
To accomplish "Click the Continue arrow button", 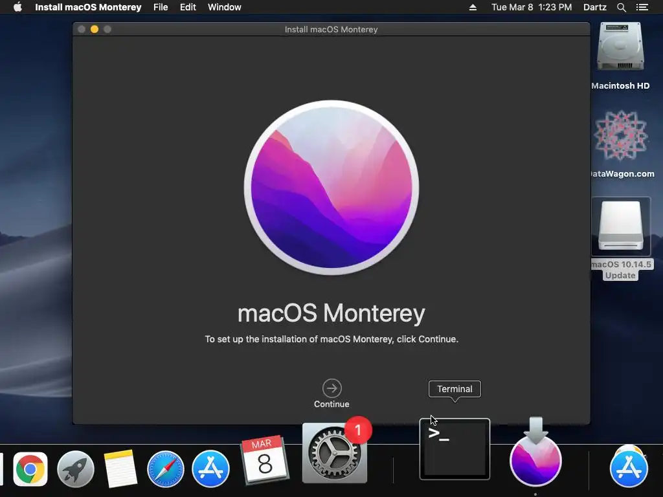I will coord(332,388).
